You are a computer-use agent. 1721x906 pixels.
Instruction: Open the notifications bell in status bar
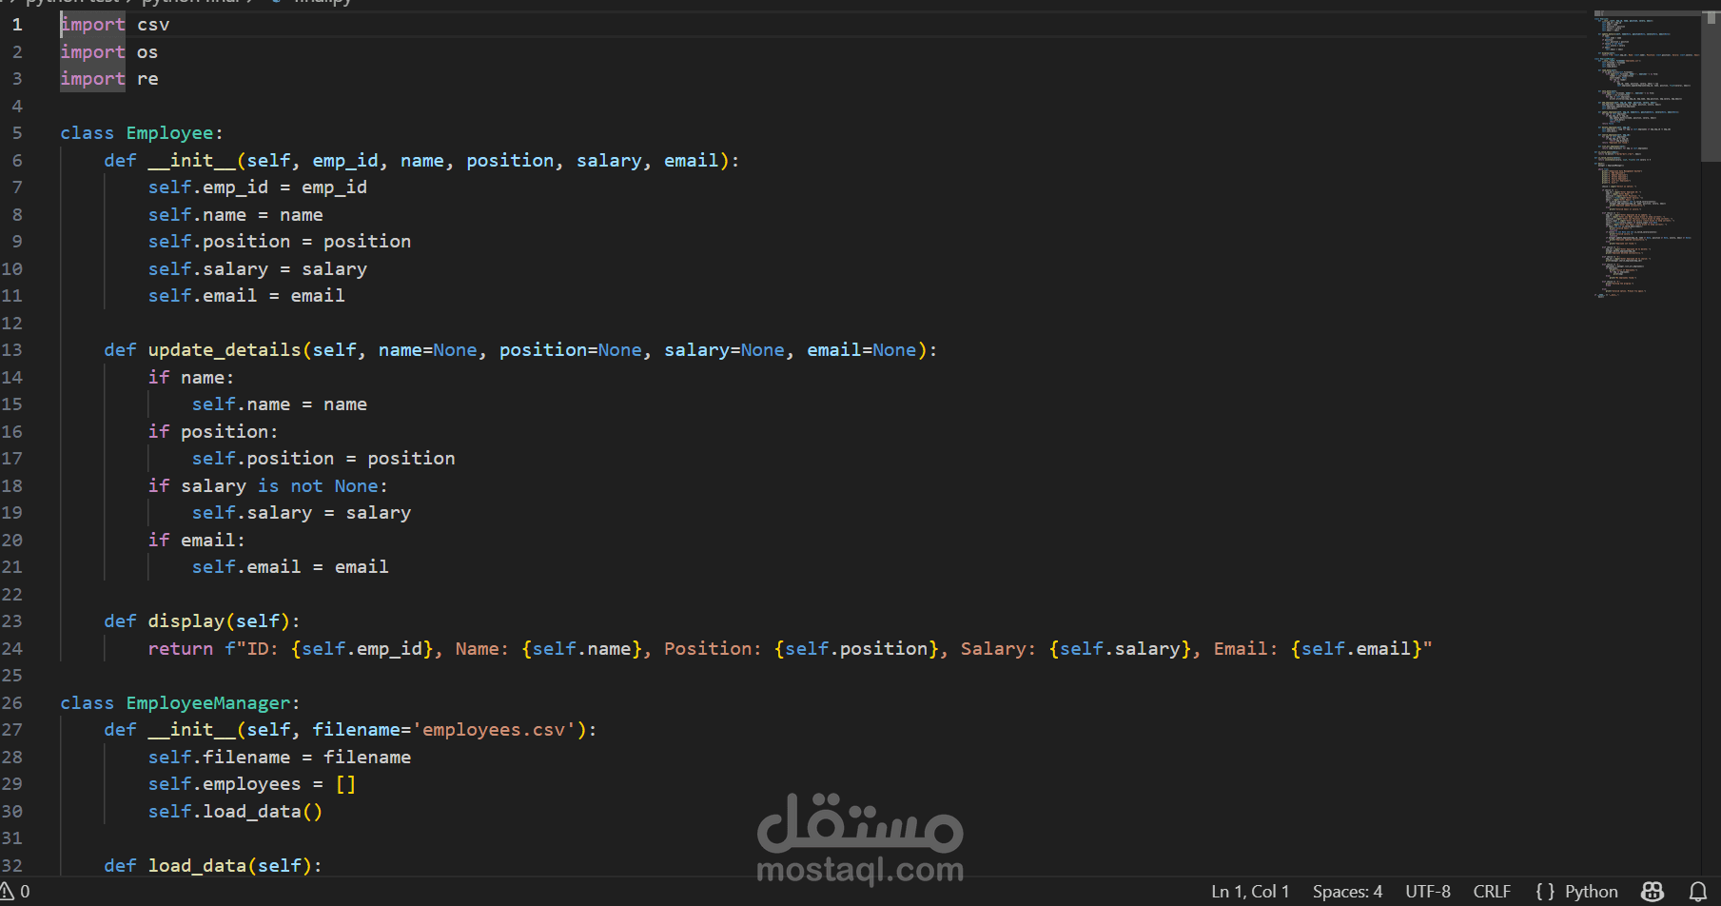pyautogui.click(x=1697, y=892)
